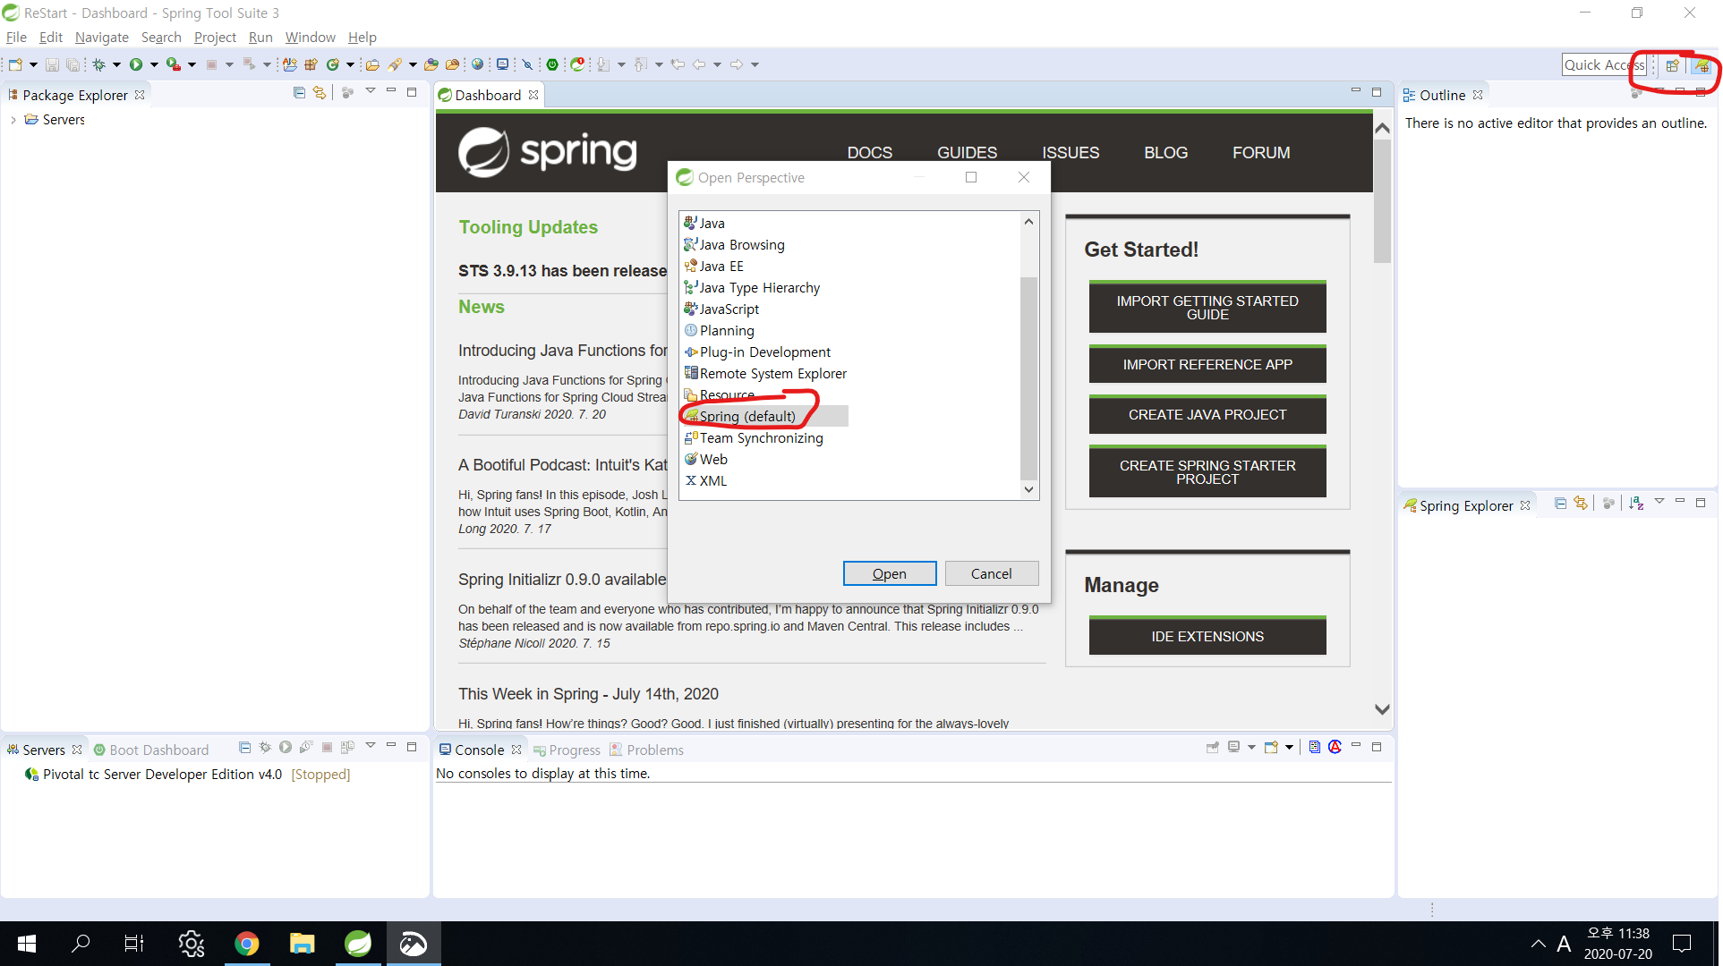Click the Quick Access input field

(x=1603, y=65)
